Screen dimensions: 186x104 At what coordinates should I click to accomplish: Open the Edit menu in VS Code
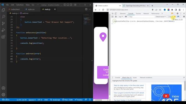coord(12,5)
